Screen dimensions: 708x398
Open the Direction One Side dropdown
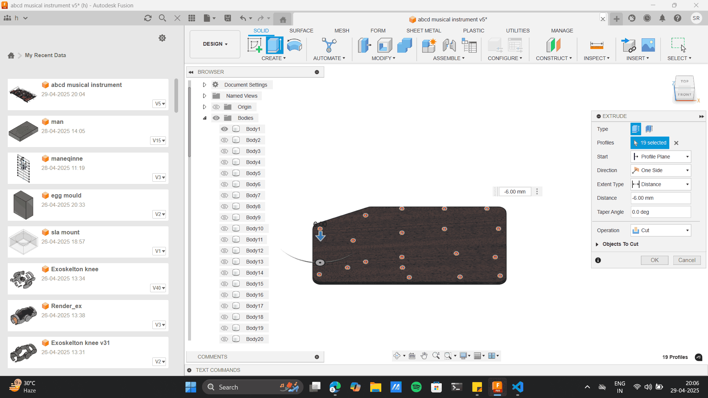pyautogui.click(x=660, y=170)
